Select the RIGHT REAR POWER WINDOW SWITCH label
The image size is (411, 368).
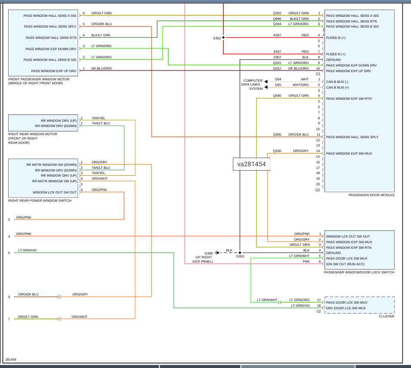point(40,200)
